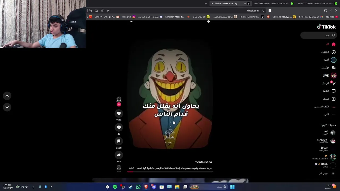The height and width of the screenshot is (191, 340).
Task: Open YouTube bookmark
Action: tap(331, 17)
